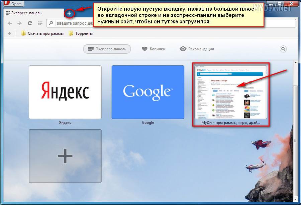
Task: Go forward with the right arrow button
Action: point(20,23)
